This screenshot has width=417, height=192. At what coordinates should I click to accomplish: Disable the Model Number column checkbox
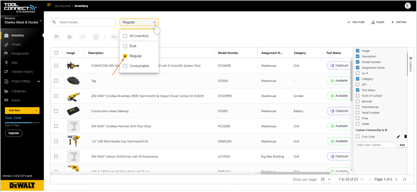pyautogui.click(x=357, y=62)
